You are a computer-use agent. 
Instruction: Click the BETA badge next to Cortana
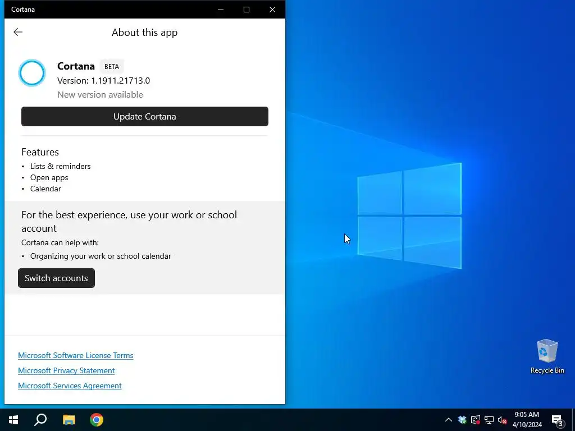(x=112, y=67)
